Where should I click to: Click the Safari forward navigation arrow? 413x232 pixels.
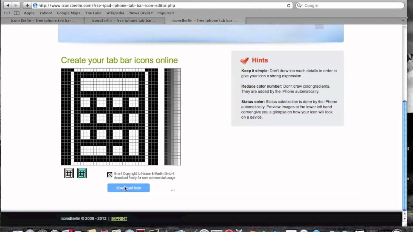tap(15, 5)
